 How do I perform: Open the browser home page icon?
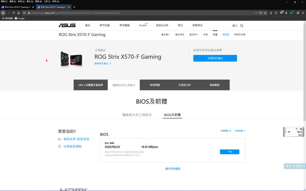pyautogui.click(x=19, y=13)
